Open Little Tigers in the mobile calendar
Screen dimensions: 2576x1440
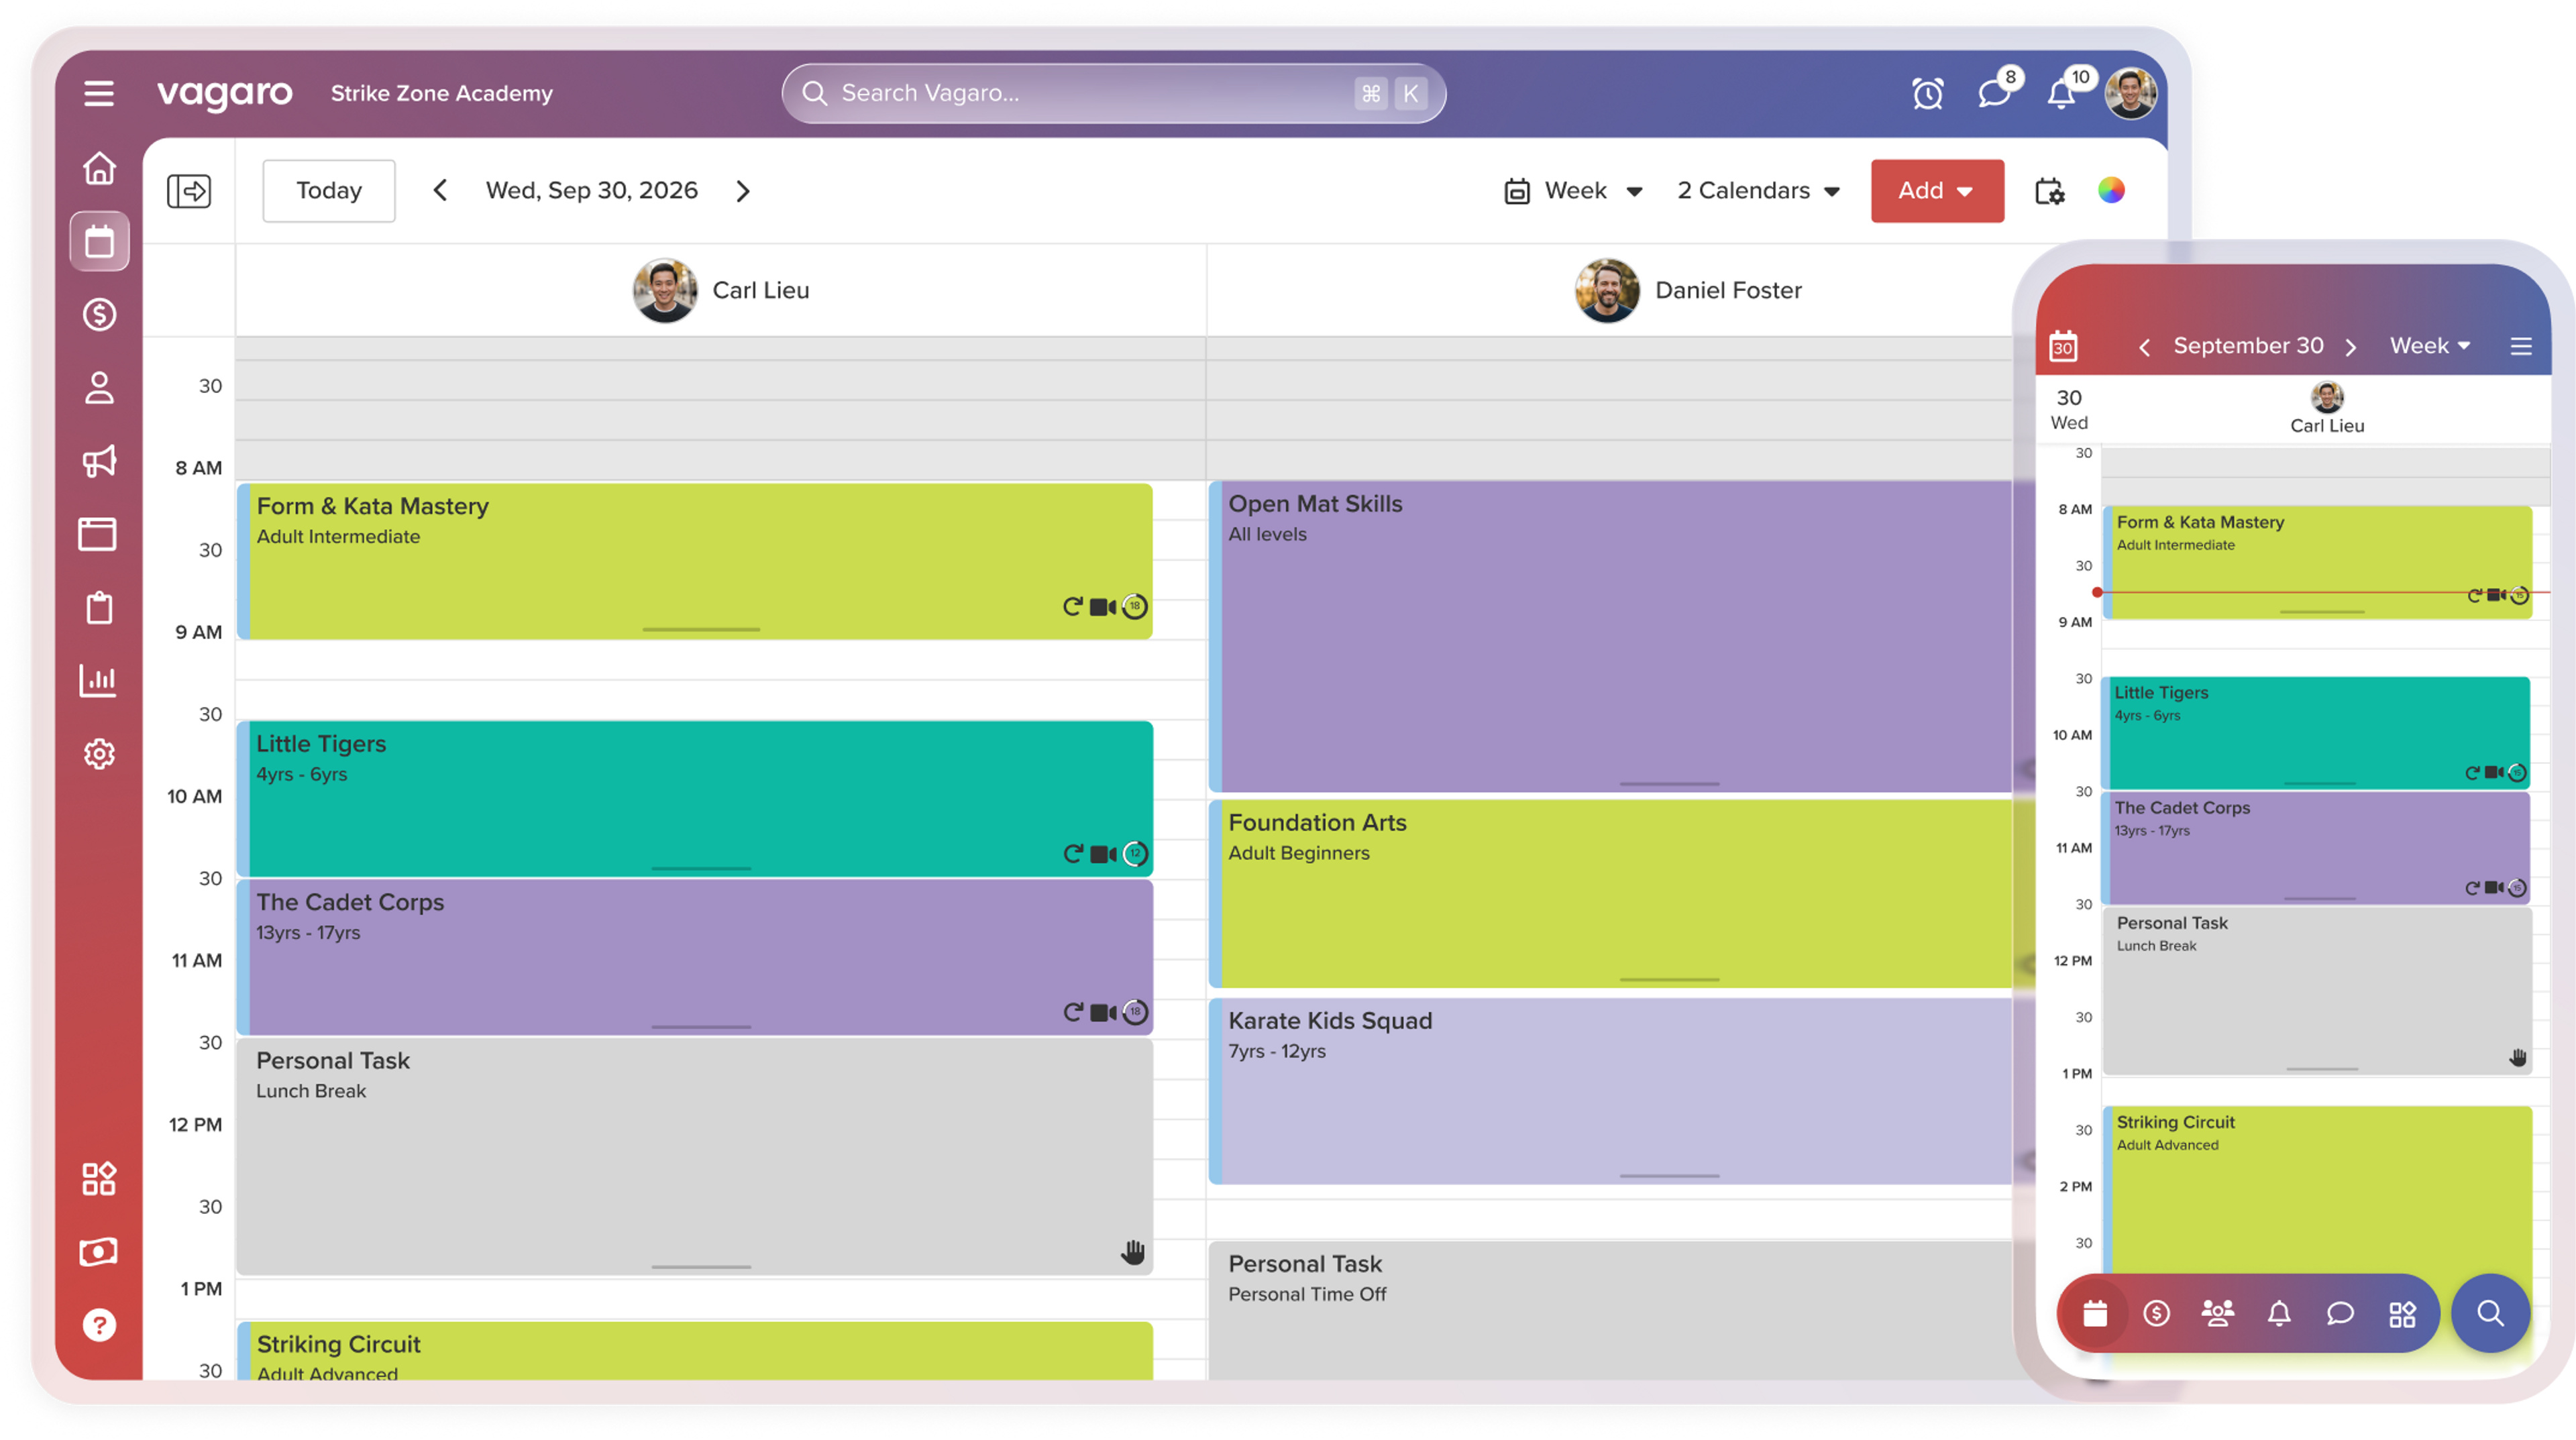pyautogui.click(x=2316, y=733)
